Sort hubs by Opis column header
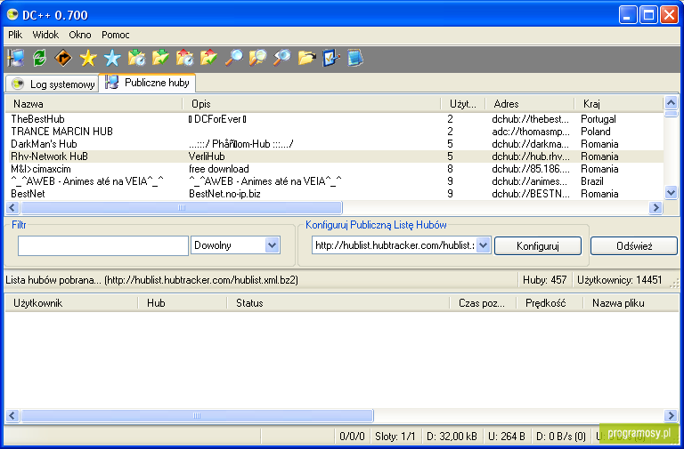The height and width of the screenshot is (449, 684). click(312, 104)
